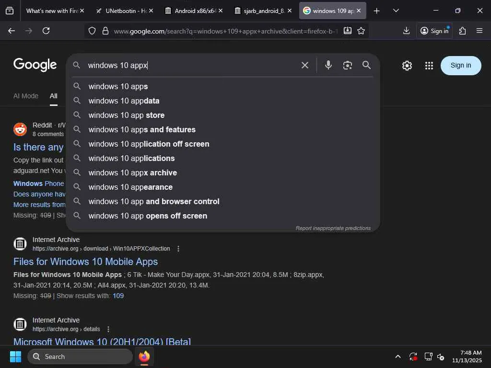This screenshot has height=368, width=491.
Task: Click Windows taskbar Search box
Action: pos(80,356)
